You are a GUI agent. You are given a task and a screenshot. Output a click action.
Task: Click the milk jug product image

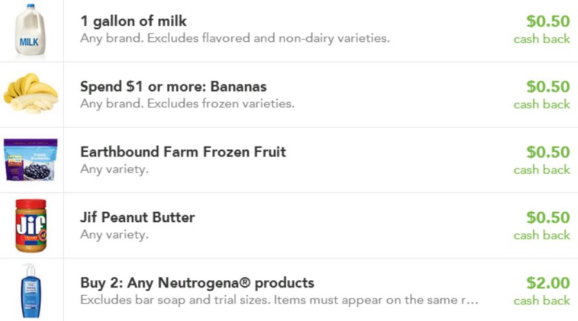tap(30, 31)
